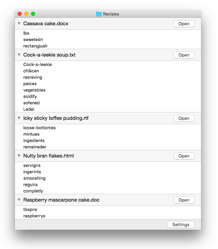
Task: Click the green zoom window button
Action: coord(33,14)
